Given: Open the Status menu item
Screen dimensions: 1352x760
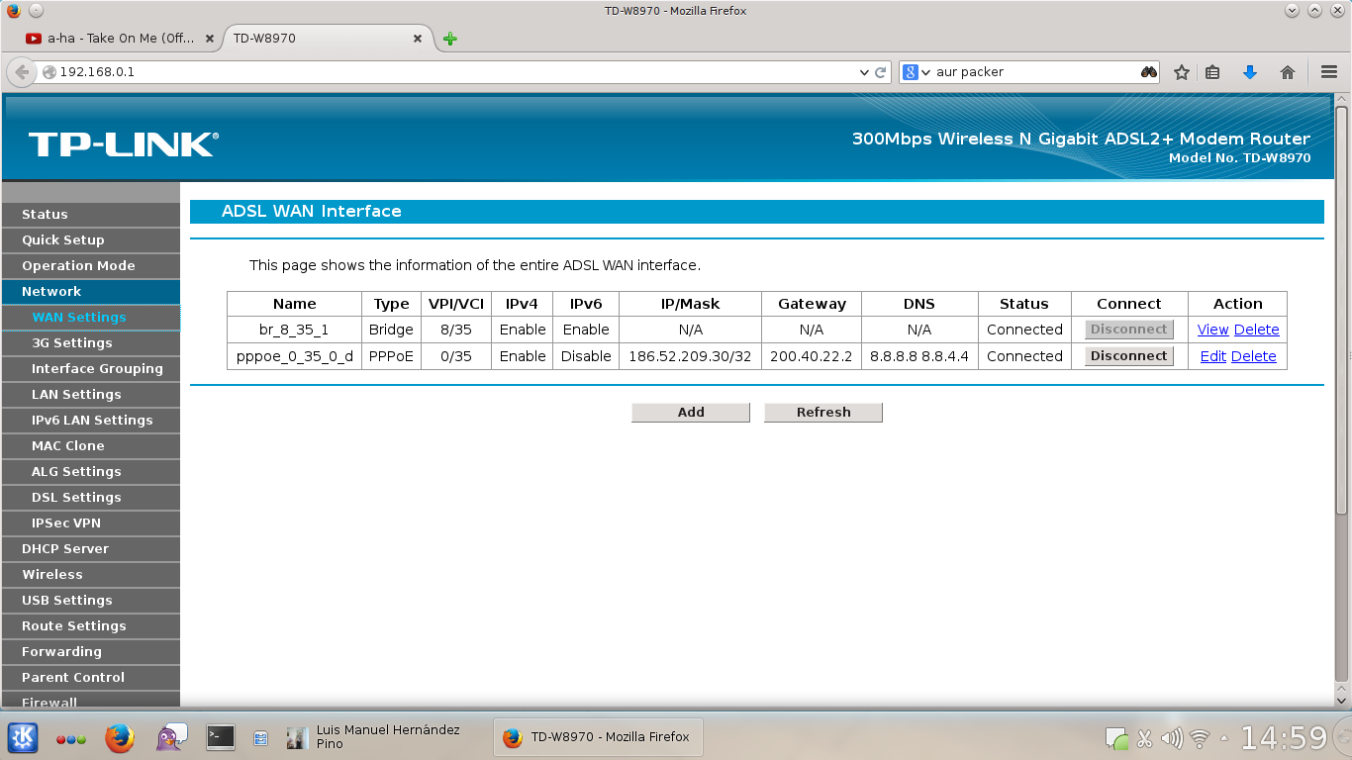Looking at the screenshot, I should (x=91, y=214).
